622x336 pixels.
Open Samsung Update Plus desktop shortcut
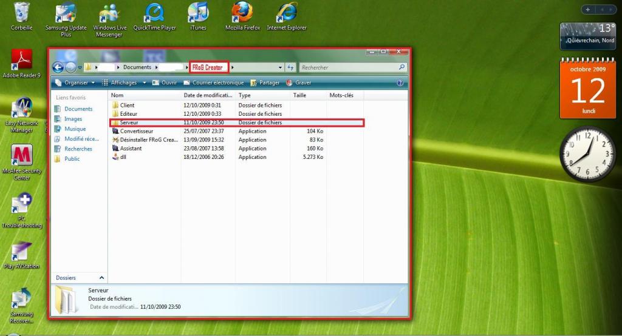66,19
